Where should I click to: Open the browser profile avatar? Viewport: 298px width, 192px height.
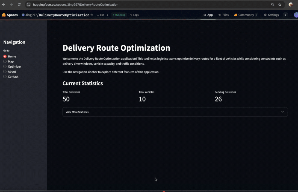click(x=291, y=5)
